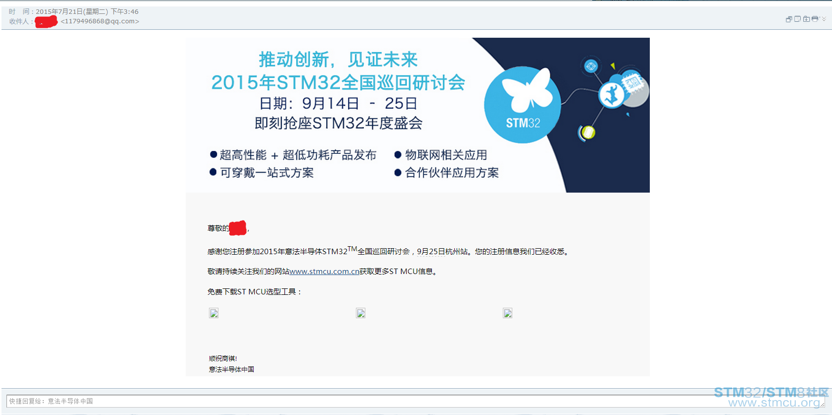Click the middle broken image under selection tools

point(361,313)
